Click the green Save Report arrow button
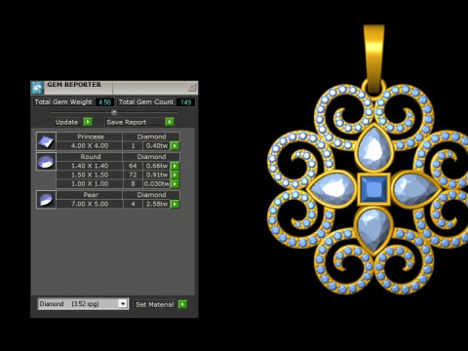468x351 pixels. [x=170, y=122]
